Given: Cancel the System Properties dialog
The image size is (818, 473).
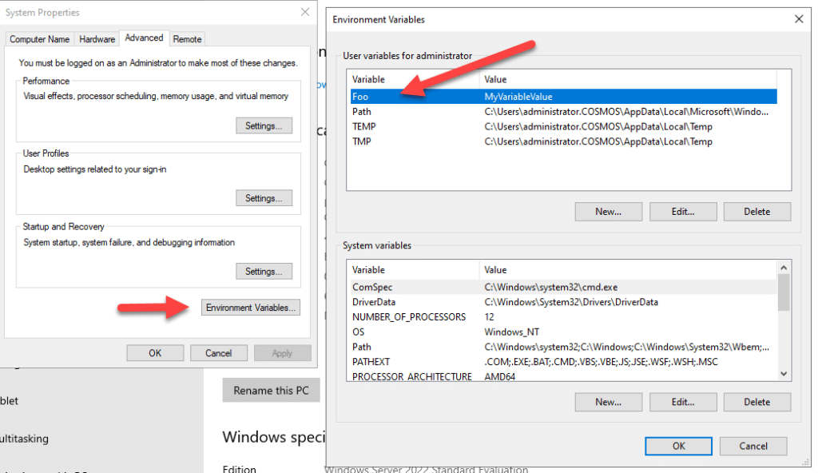Looking at the screenshot, I should click(218, 352).
